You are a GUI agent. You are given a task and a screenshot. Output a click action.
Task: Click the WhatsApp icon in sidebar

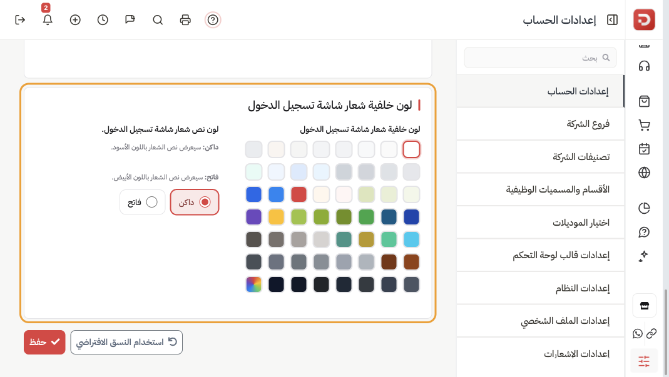(638, 333)
